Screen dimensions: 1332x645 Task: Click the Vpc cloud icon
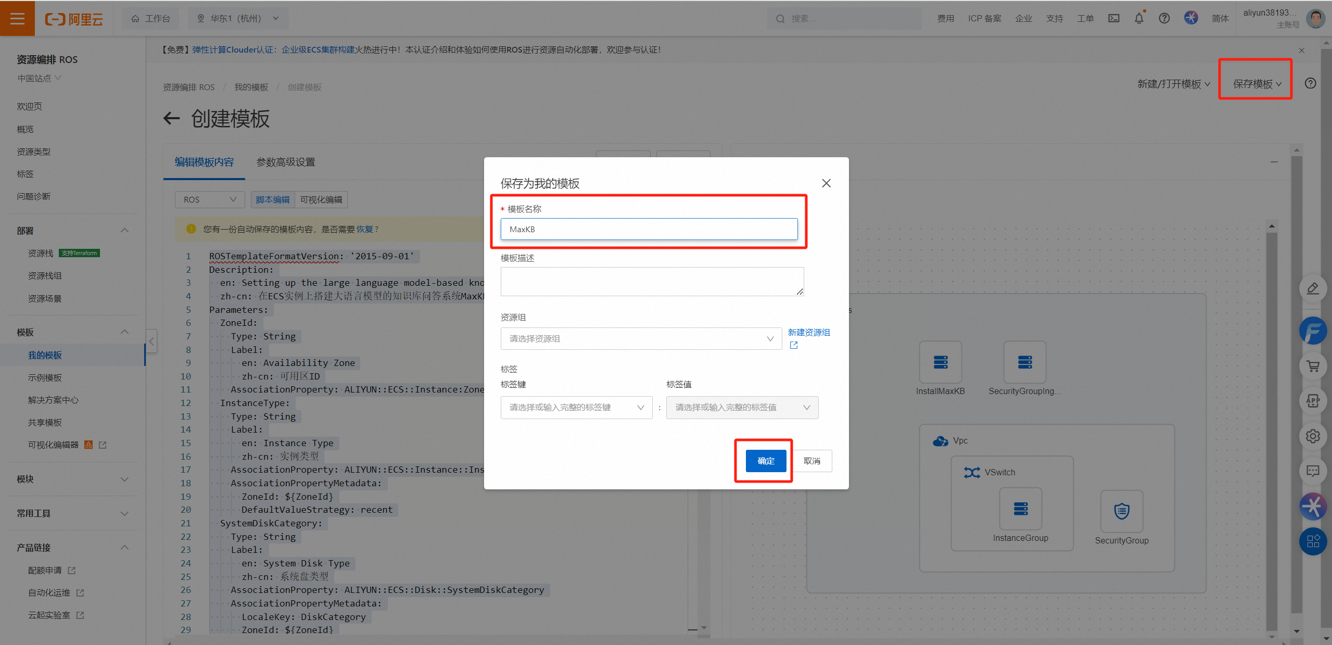pos(940,441)
